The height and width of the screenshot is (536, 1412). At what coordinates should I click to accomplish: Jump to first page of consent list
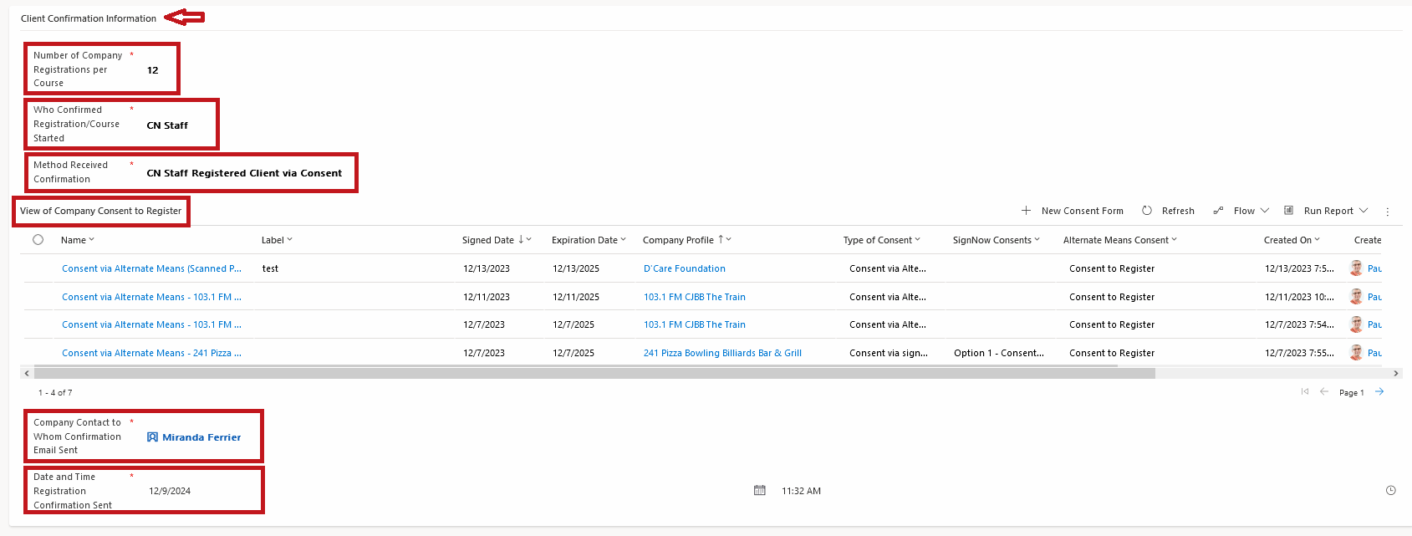click(x=1304, y=392)
